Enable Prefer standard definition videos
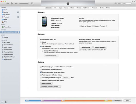This screenshot has width=136, height=104. coord(41,75)
